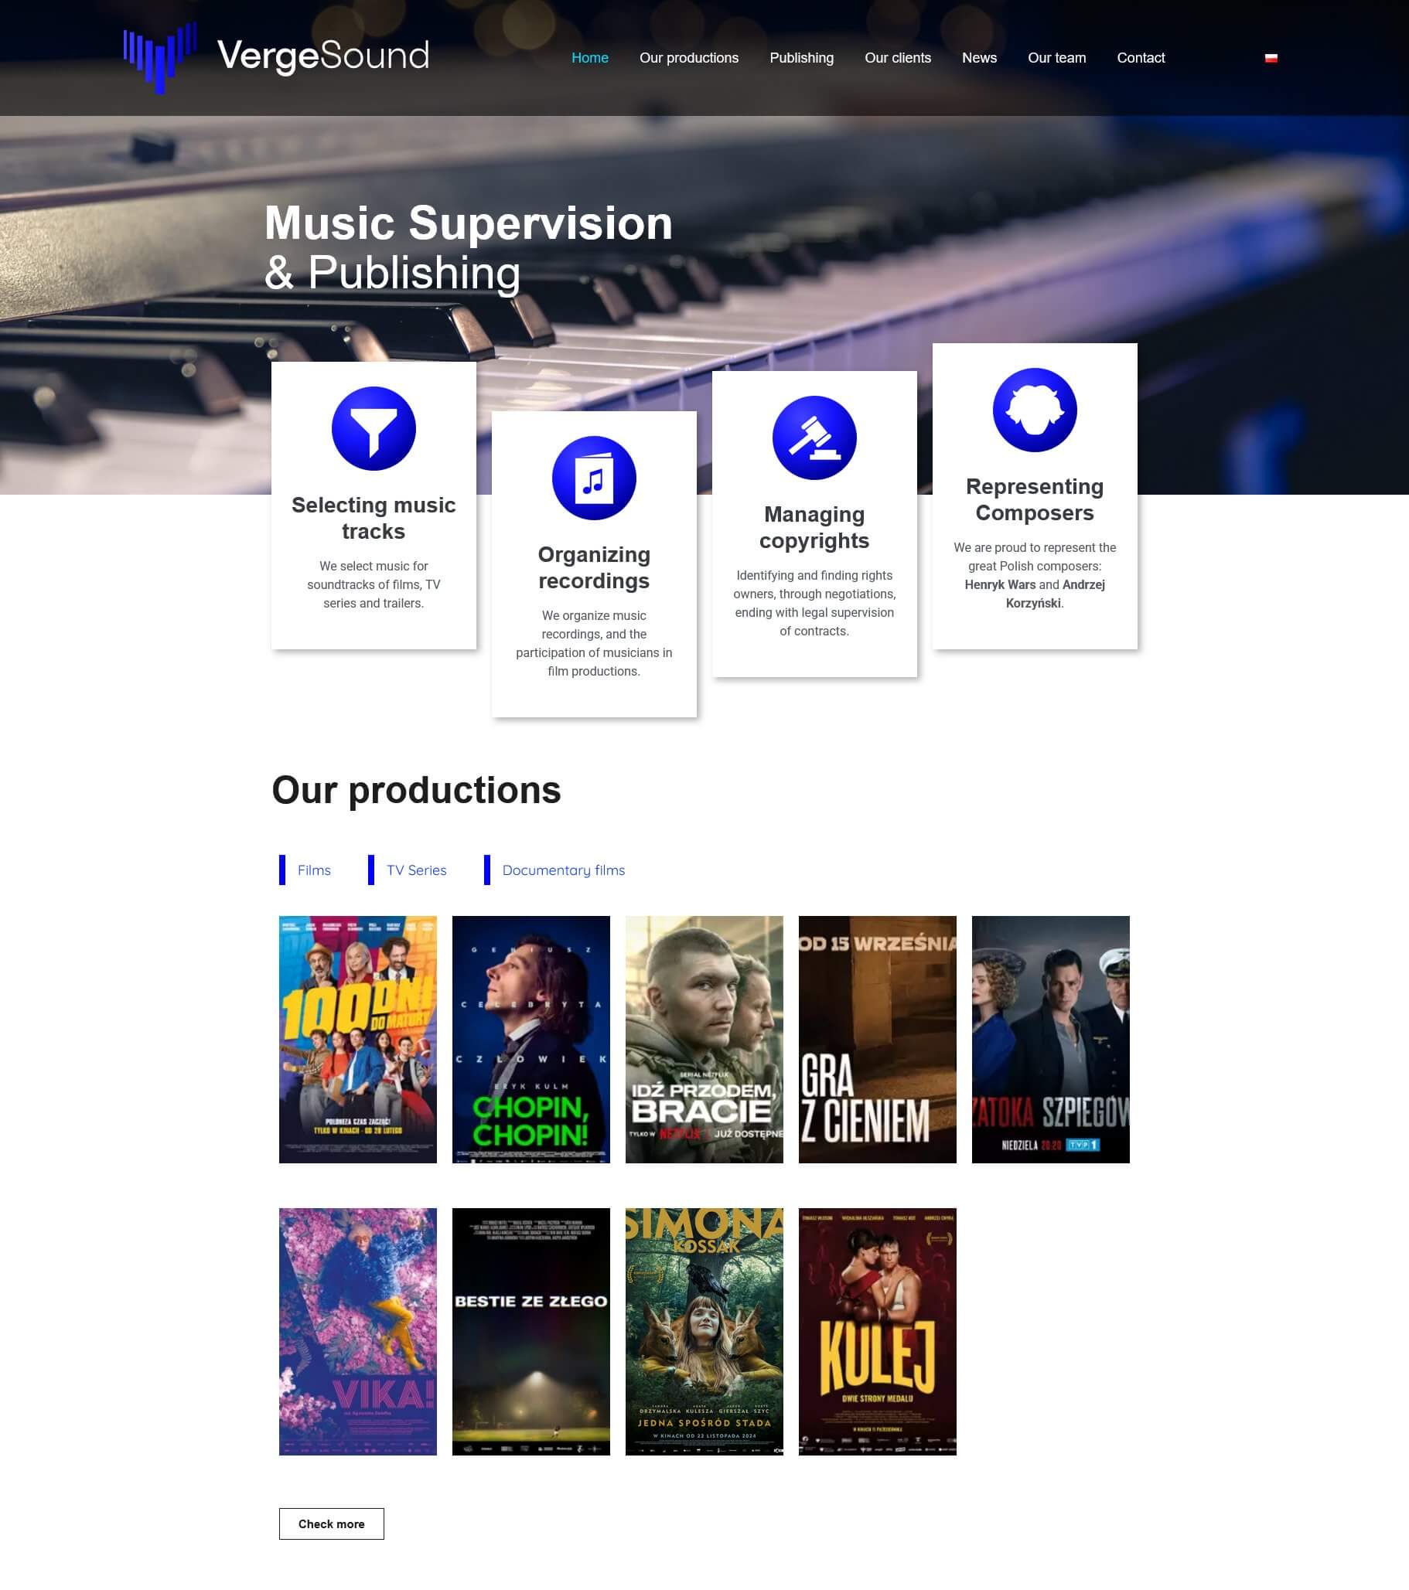Filter productions by Films
Viewport: 1409px width, 1590px height.
click(x=314, y=870)
